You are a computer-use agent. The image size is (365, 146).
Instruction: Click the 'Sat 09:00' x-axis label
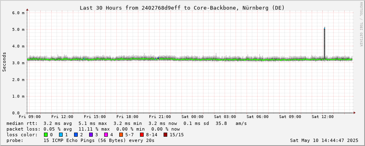tap(290, 116)
